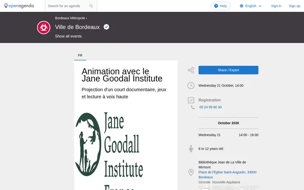Click the clock icon beside event date
Viewport: 304px width, 190px height.
click(x=191, y=85)
